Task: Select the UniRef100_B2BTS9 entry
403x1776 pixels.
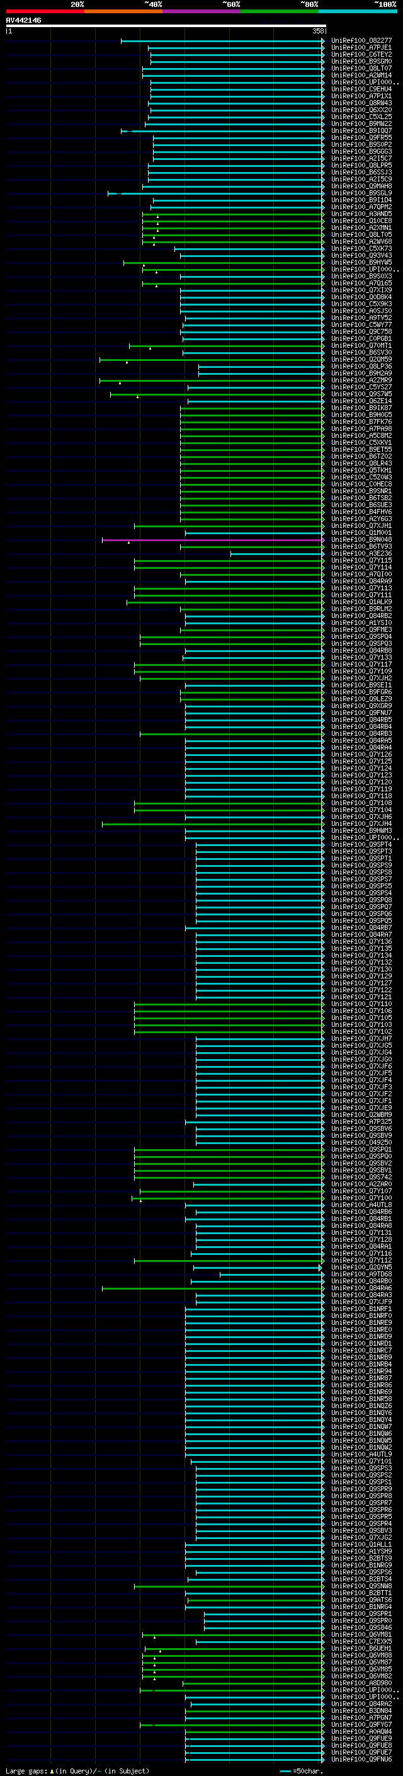Action: point(361,1558)
